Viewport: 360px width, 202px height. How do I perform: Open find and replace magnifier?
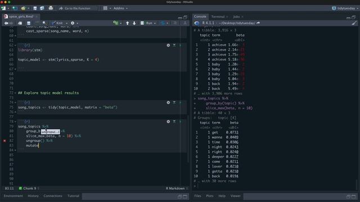coord(44,23)
